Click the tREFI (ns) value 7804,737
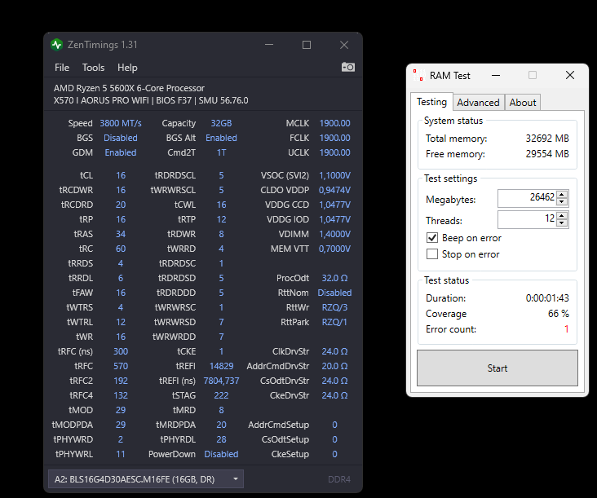This screenshot has width=597, height=498. coord(221,381)
